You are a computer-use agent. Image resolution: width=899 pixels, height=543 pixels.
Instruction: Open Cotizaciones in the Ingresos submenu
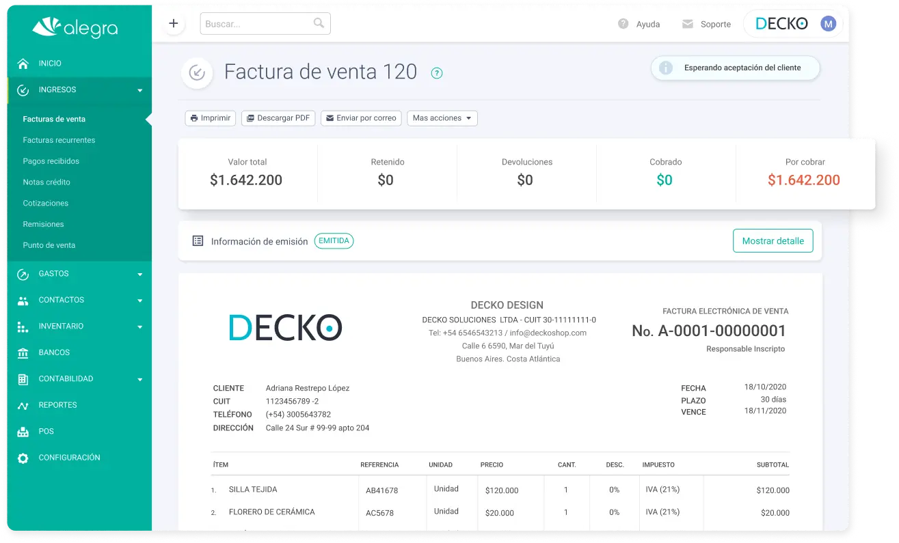46,204
